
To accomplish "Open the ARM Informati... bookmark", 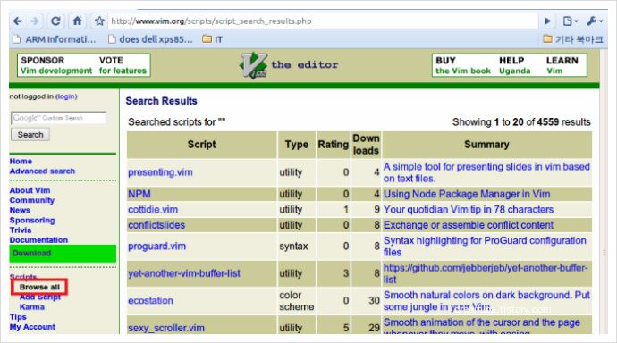I will [55, 39].
